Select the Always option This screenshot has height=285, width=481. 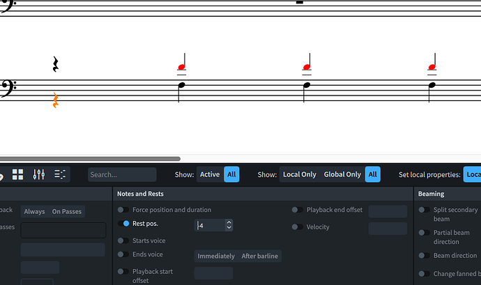click(34, 211)
